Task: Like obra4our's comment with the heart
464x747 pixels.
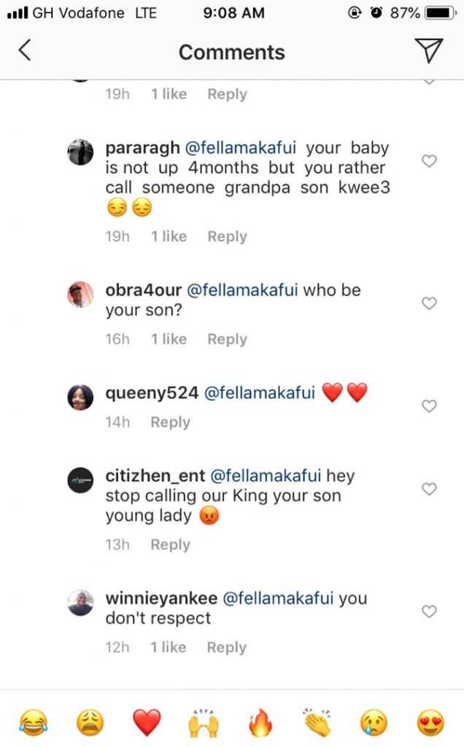Action: click(x=430, y=303)
